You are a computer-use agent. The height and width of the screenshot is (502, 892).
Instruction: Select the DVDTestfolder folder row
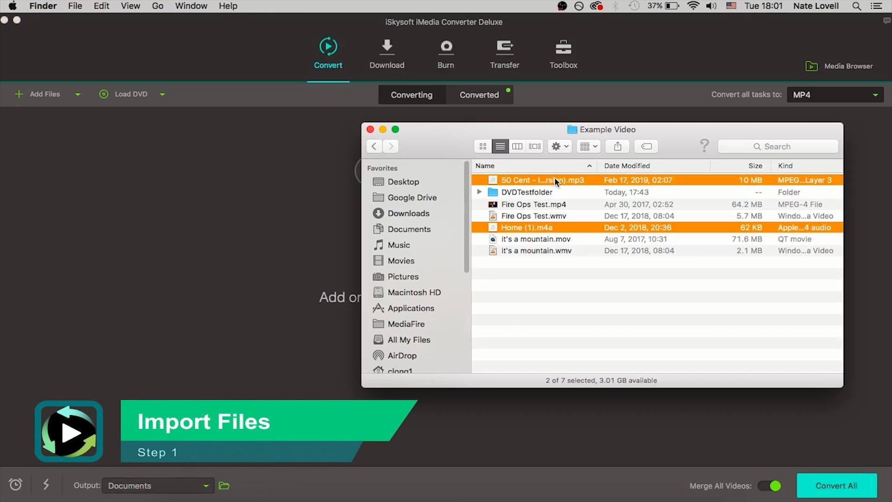pyautogui.click(x=657, y=192)
